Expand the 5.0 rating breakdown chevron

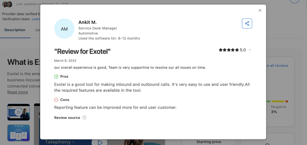pyautogui.click(x=250, y=50)
